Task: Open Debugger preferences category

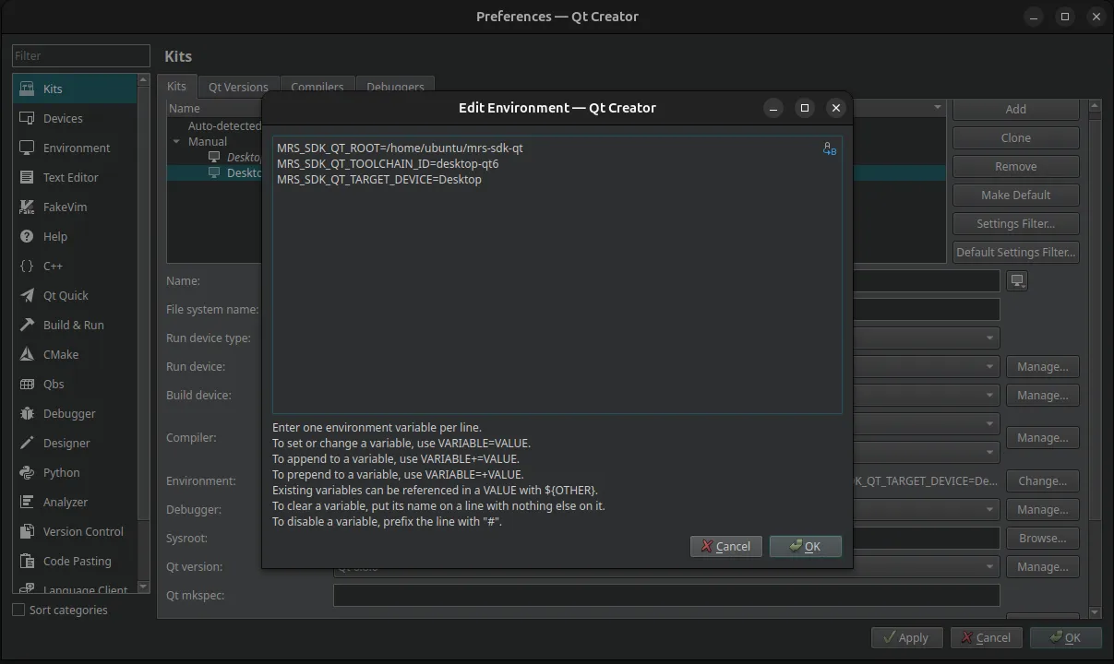Action: point(75,413)
